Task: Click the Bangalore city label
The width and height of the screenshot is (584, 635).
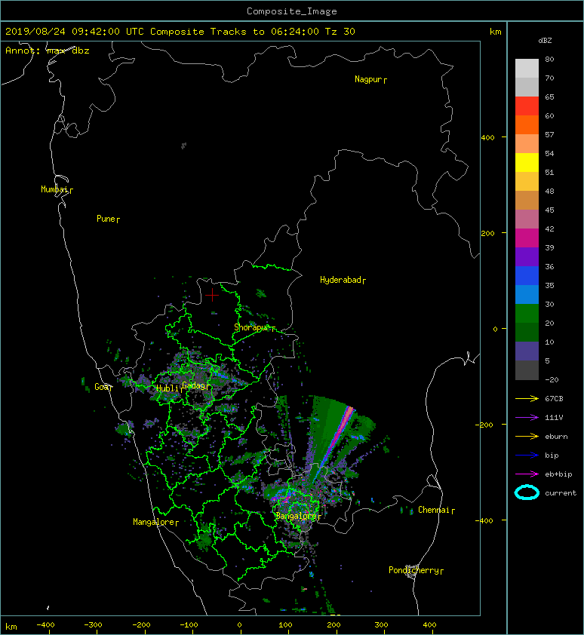Action: click(298, 516)
